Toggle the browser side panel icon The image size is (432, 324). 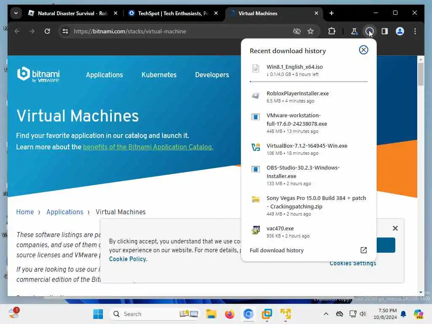pyautogui.click(x=385, y=31)
